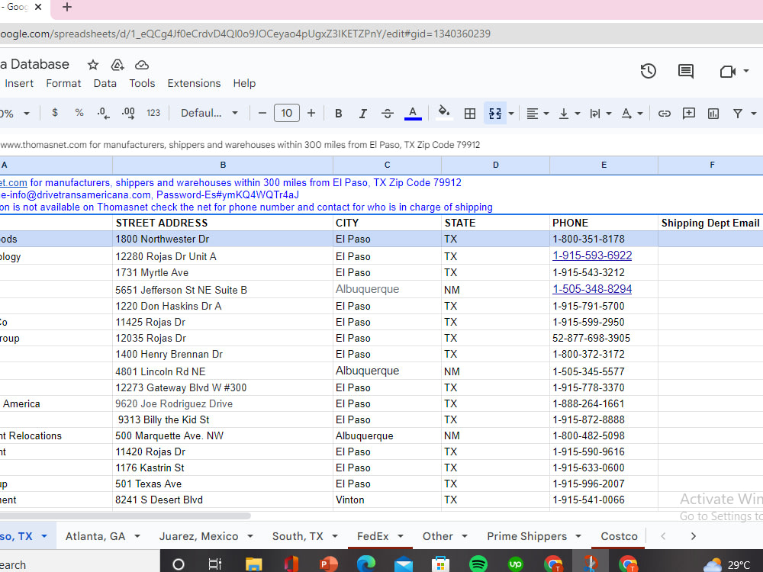Open zoom level dropdown arrow
Screen dimensions: 763x572
27,114
